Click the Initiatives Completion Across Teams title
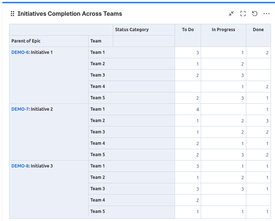This screenshot has height=221, width=275. click(x=69, y=14)
